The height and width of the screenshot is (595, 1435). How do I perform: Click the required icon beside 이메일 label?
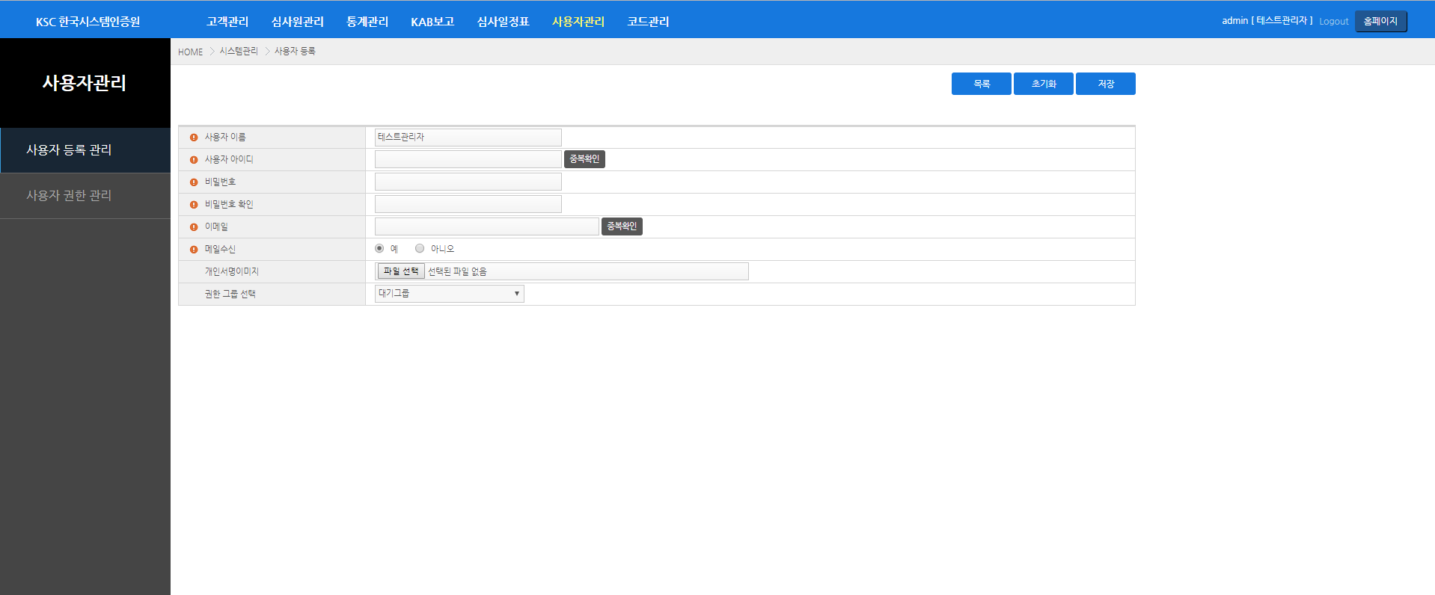tap(194, 227)
